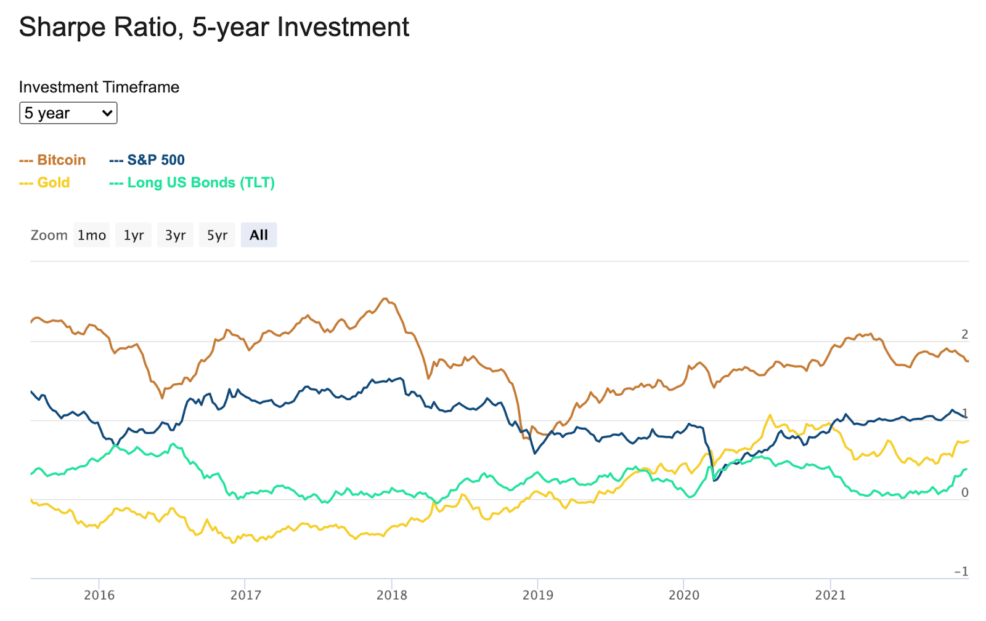Screen dimensions: 986x621
Task: Click the 2017 x-axis label
Action: [245, 595]
